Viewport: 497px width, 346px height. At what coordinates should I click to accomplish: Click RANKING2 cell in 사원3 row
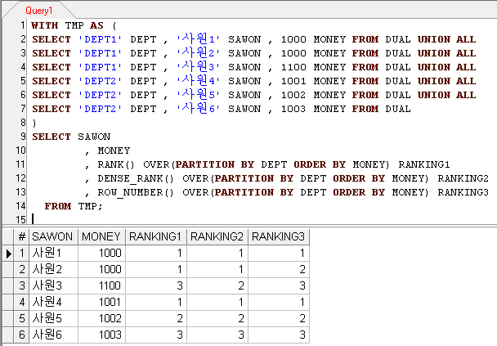217,285
